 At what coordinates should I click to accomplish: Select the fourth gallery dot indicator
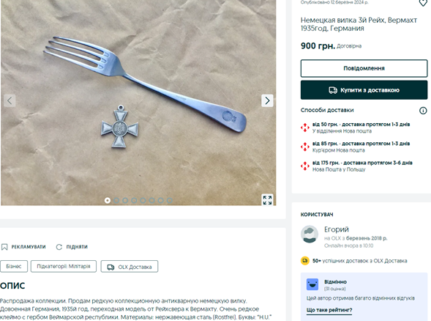[x=134, y=200]
